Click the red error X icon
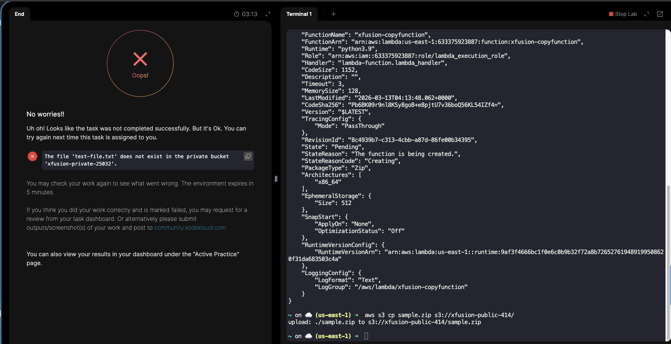The width and height of the screenshot is (671, 344). point(32,156)
